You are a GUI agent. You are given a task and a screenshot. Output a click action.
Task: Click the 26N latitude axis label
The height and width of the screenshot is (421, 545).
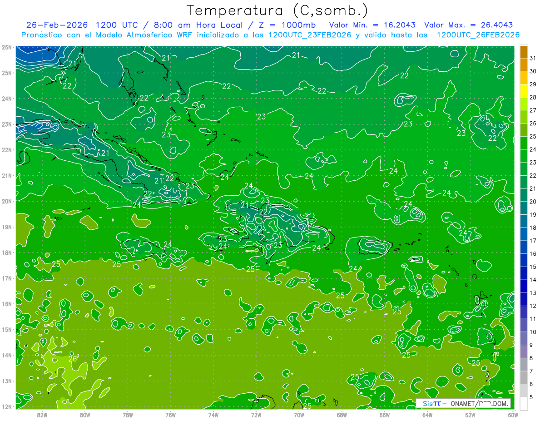6,47
